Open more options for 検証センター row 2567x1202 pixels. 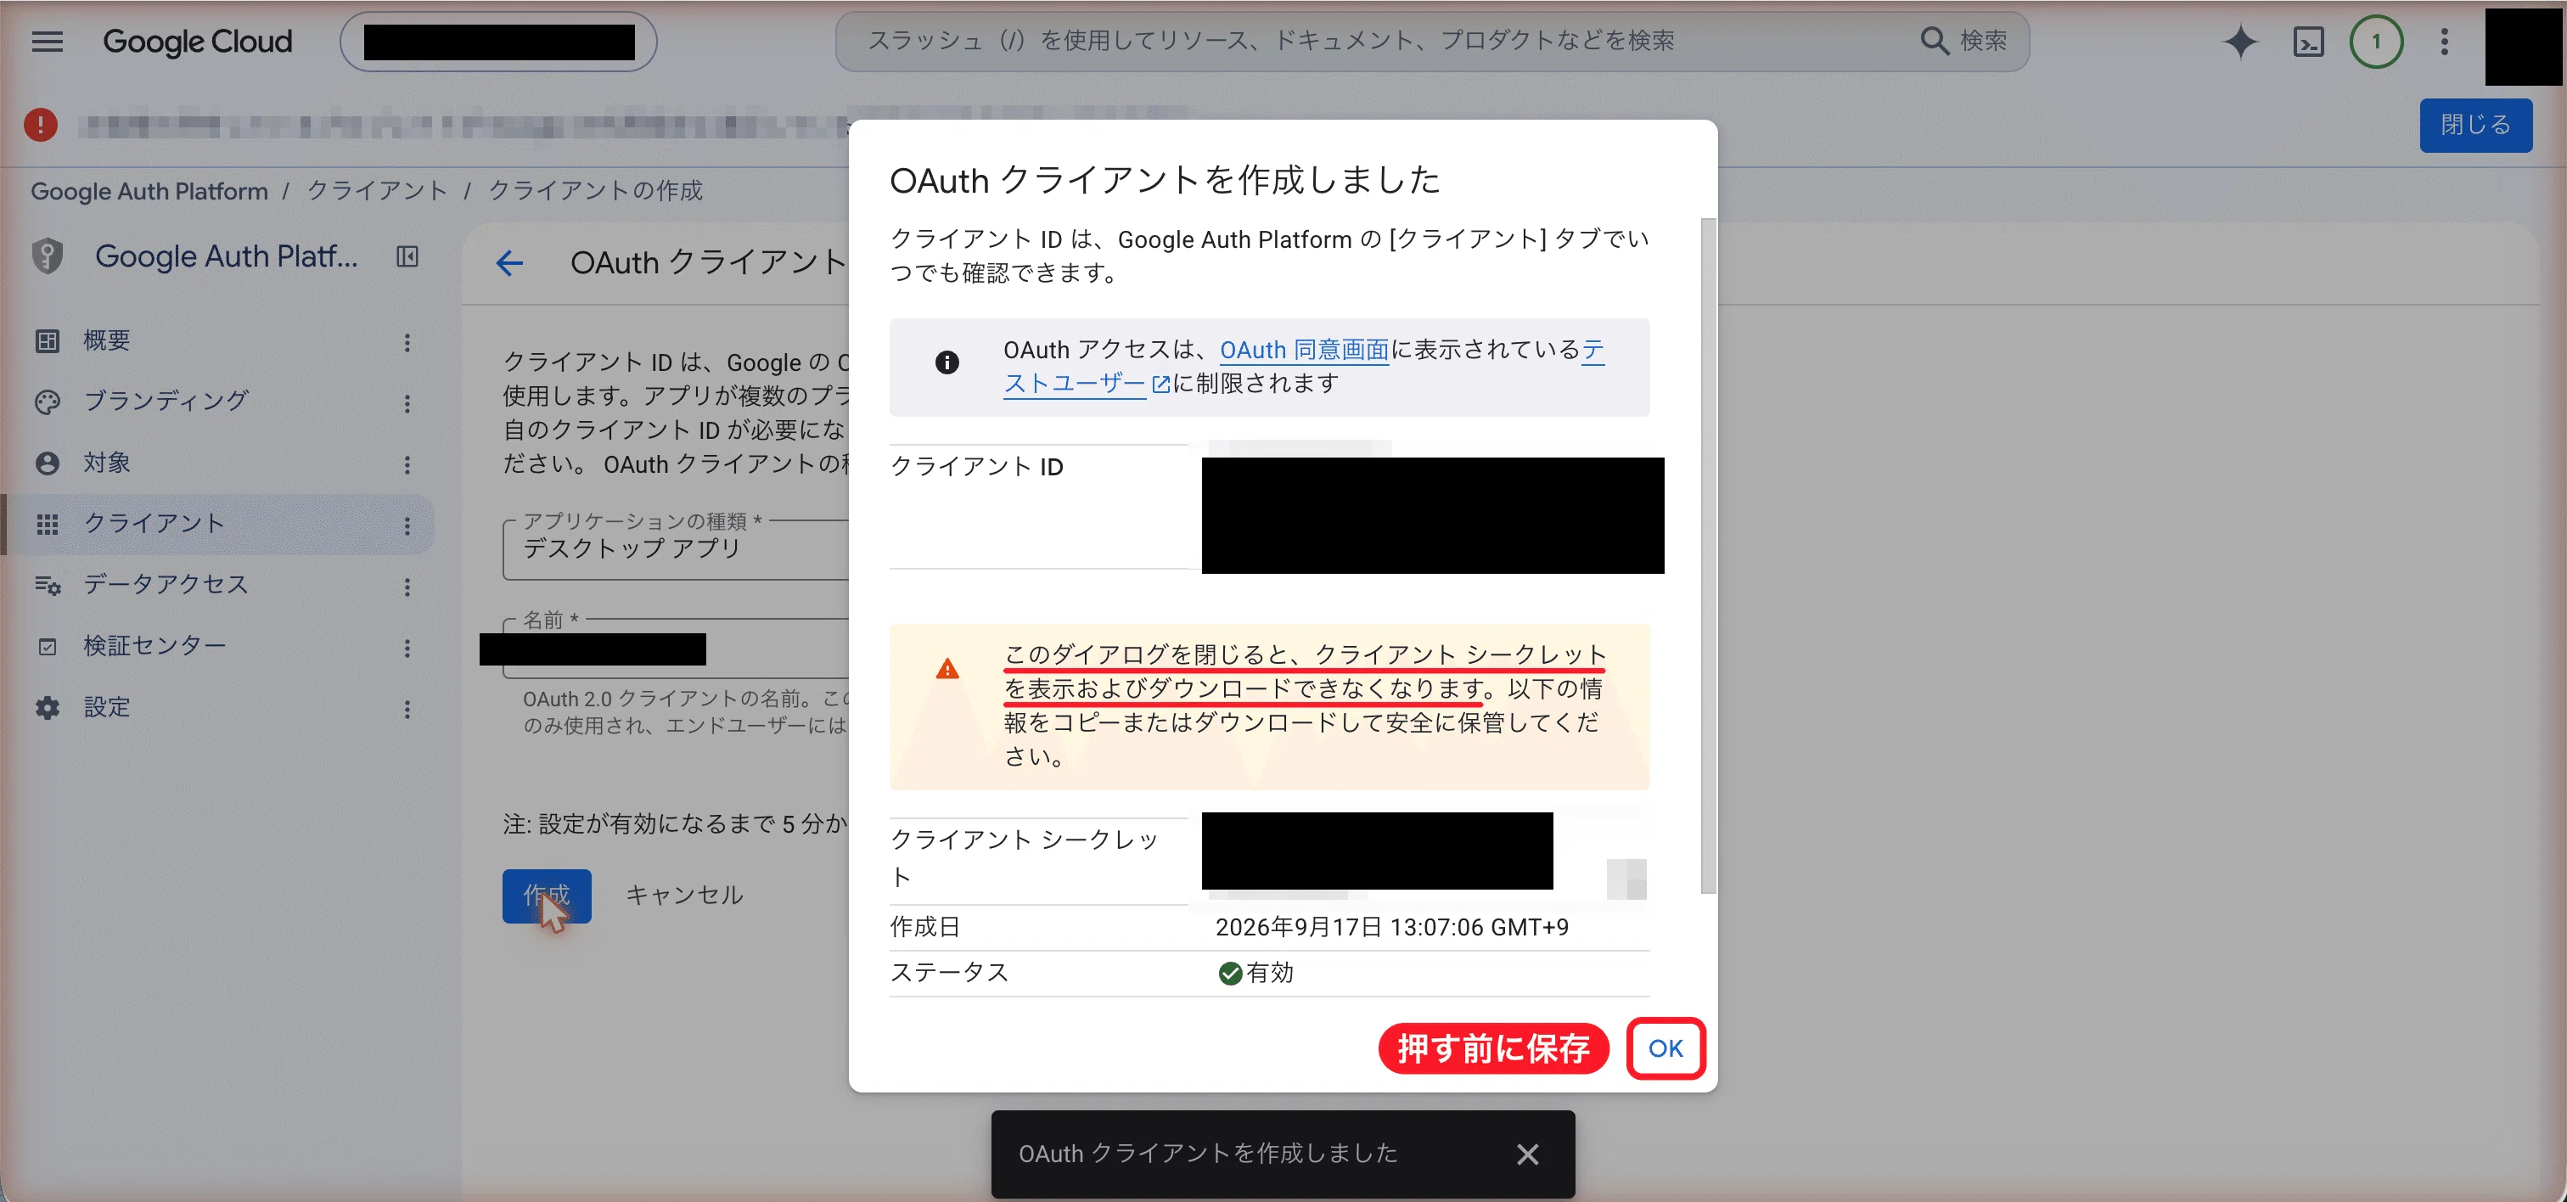[x=407, y=648]
